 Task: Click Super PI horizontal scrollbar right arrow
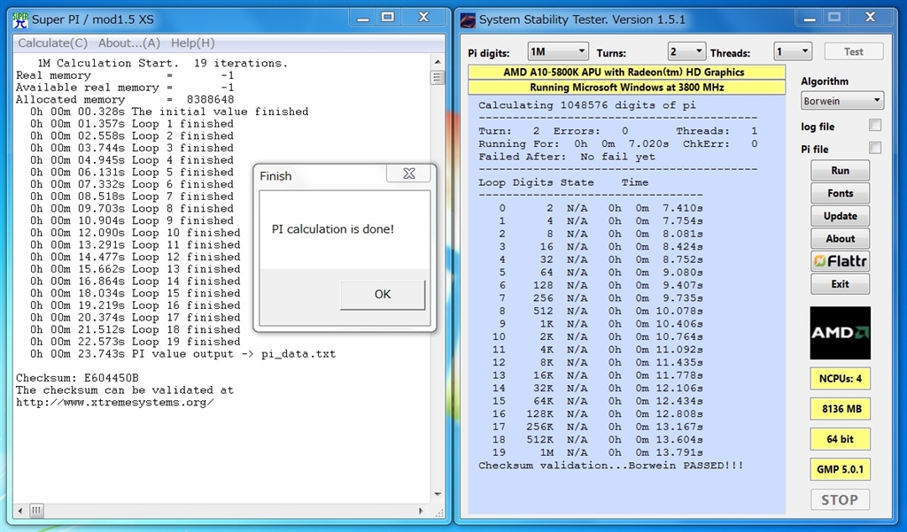tap(421, 511)
